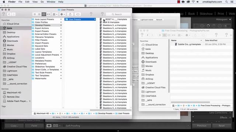Open Lightroom Slideshow module
This screenshot has height=132, width=236.
[206, 14]
